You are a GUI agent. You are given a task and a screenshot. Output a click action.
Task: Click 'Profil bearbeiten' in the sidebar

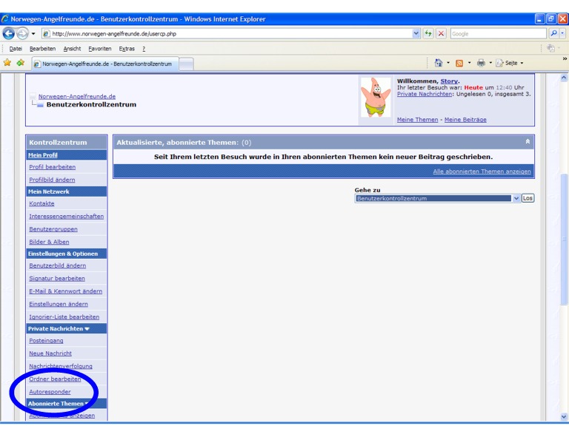(x=52, y=167)
